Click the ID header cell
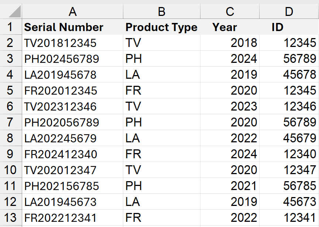This screenshot has height=227, width=319. click(x=278, y=27)
